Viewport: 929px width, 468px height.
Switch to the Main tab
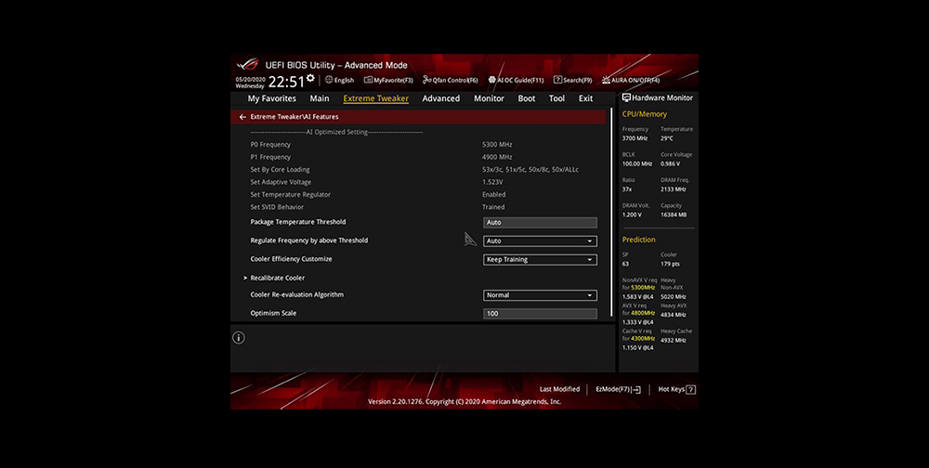point(320,98)
